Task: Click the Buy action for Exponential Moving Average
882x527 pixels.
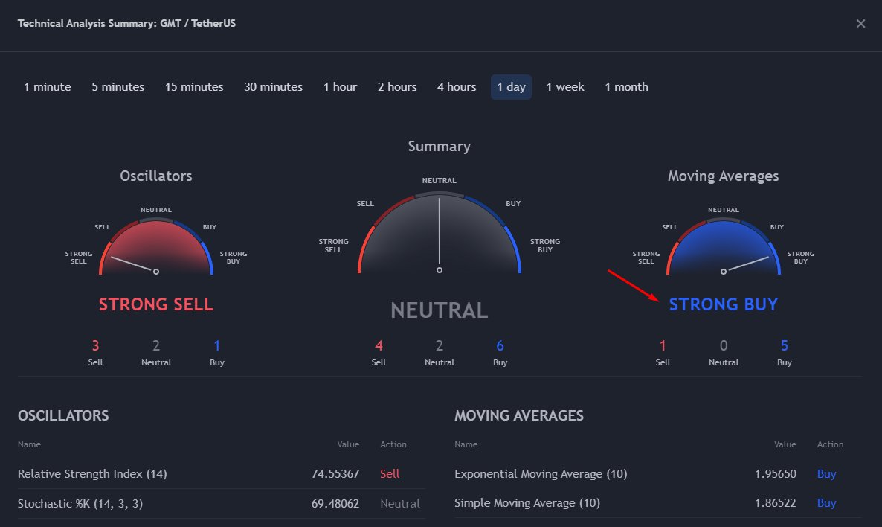Action: point(827,474)
